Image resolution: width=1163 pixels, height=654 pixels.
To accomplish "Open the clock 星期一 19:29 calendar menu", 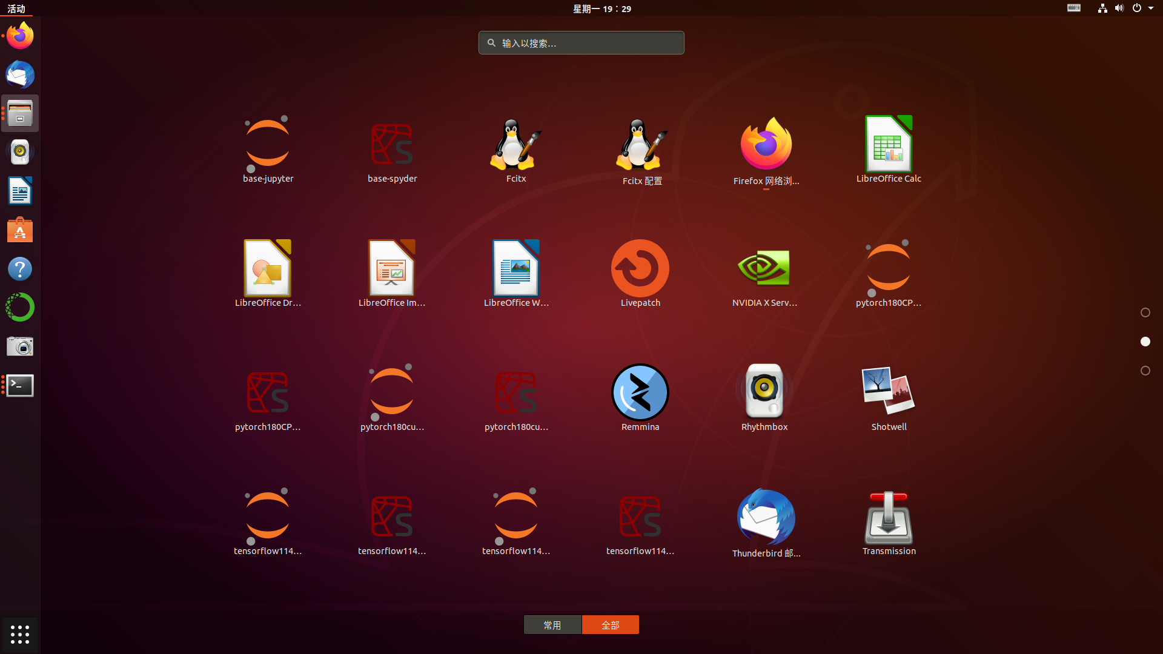I will point(602,8).
